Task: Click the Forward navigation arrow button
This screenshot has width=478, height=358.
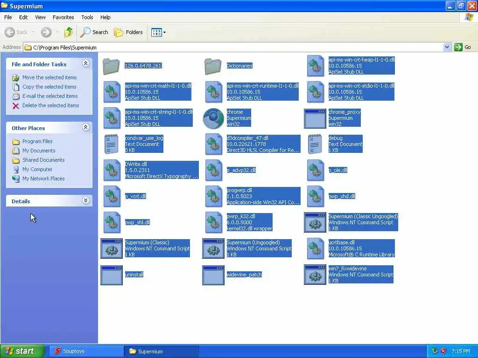Action: 46,32
